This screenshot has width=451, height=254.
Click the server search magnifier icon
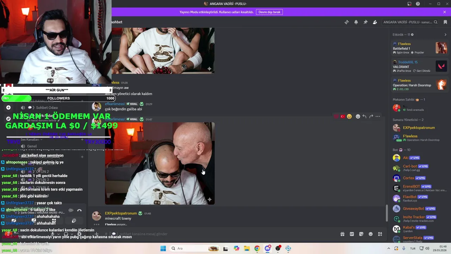(x=435, y=22)
